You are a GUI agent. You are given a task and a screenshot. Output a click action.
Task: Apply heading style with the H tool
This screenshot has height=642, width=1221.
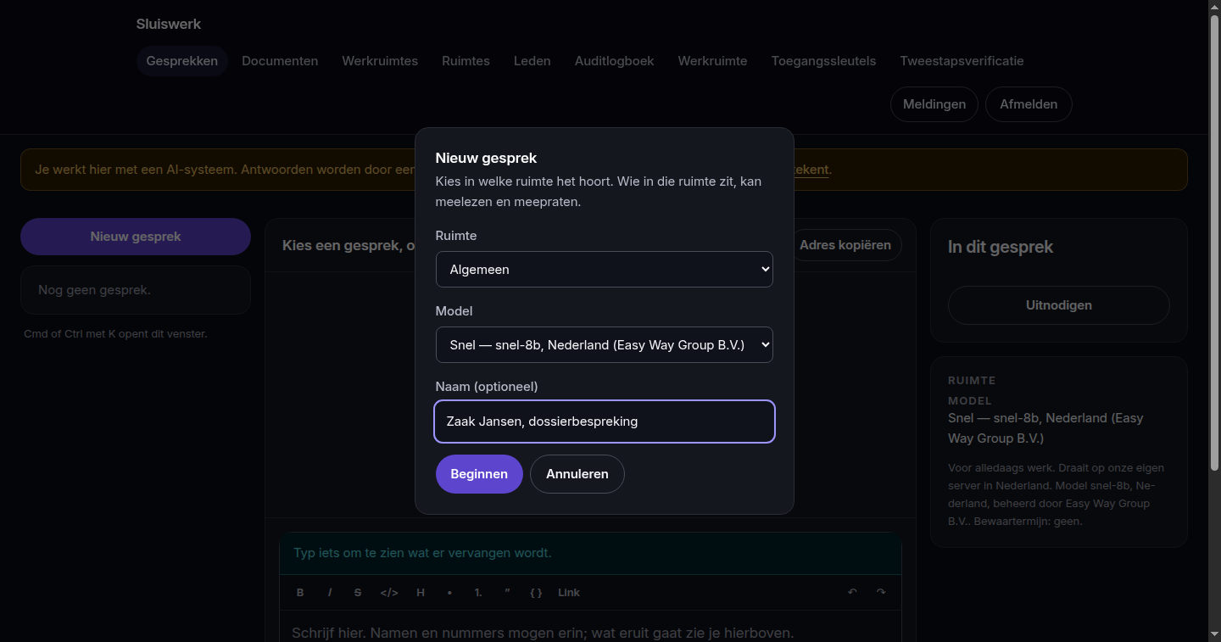click(x=421, y=593)
